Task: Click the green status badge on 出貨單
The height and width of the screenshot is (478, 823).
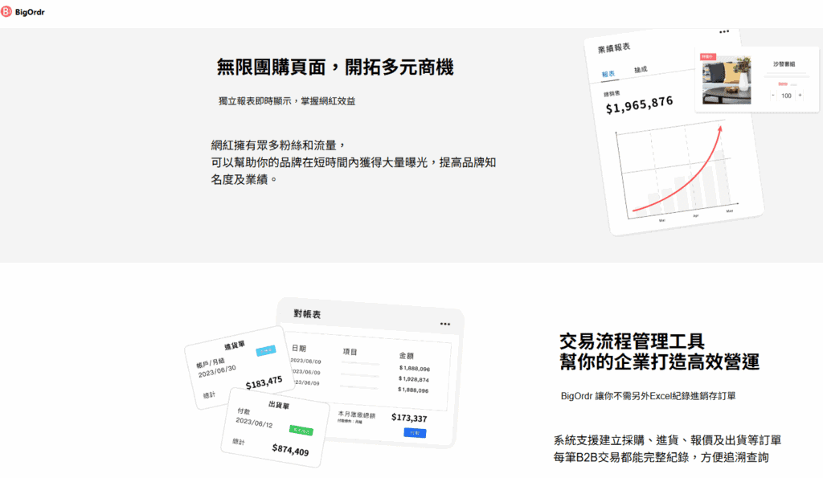Action: 301,431
